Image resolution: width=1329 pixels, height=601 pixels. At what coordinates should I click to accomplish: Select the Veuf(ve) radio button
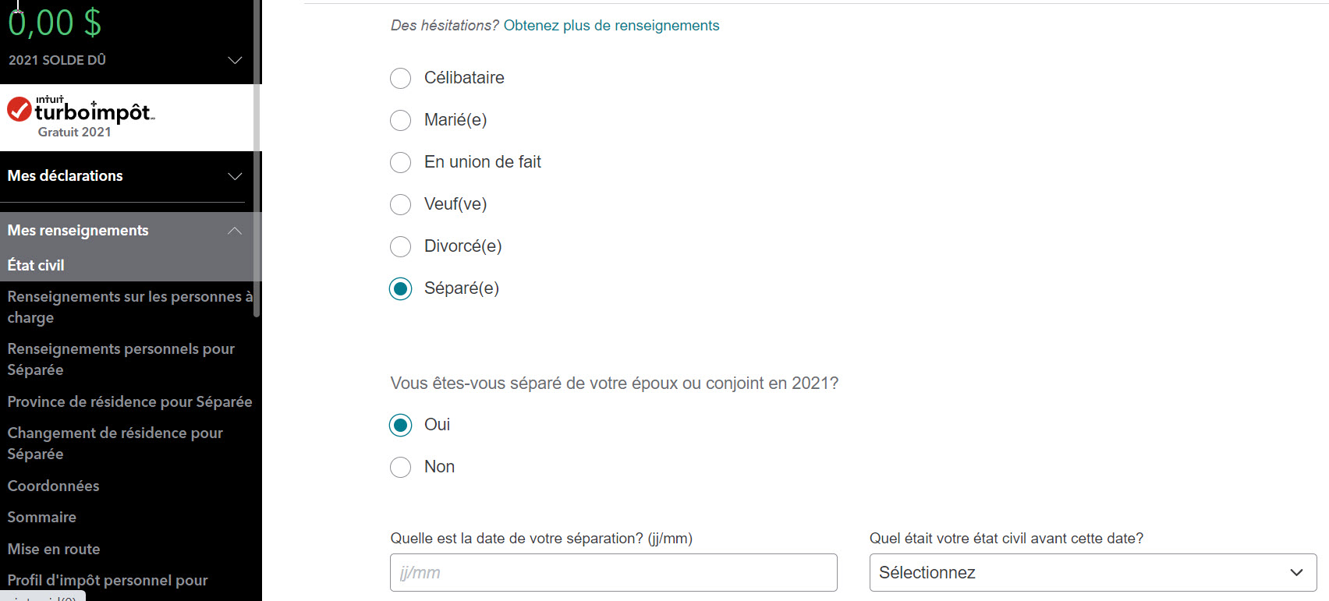click(x=400, y=204)
